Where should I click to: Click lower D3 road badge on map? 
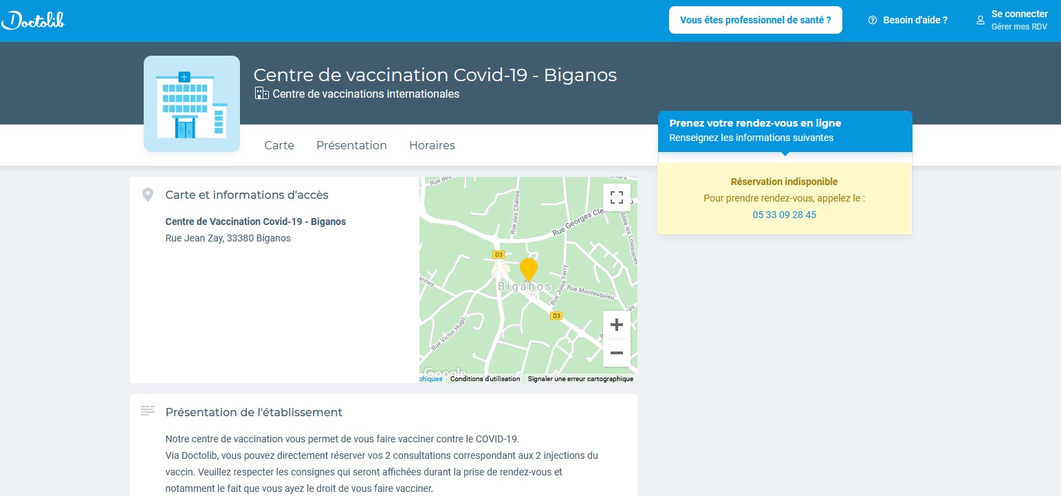pos(557,316)
